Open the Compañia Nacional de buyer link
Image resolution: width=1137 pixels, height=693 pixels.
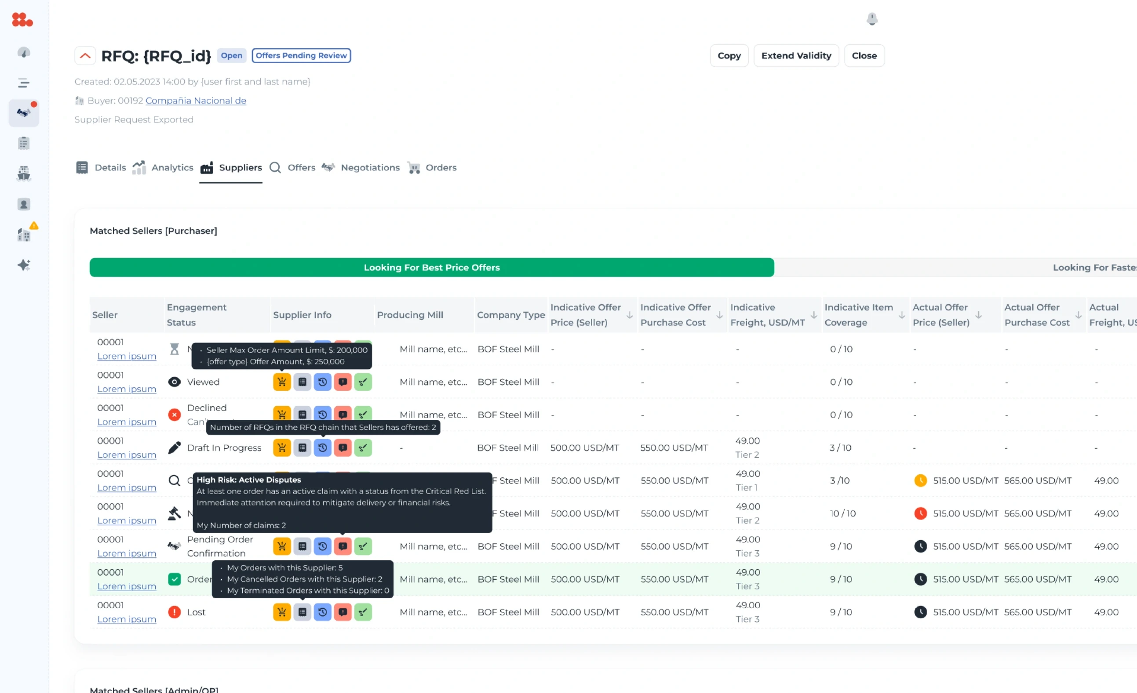pyautogui.click(x=196, y=101)
